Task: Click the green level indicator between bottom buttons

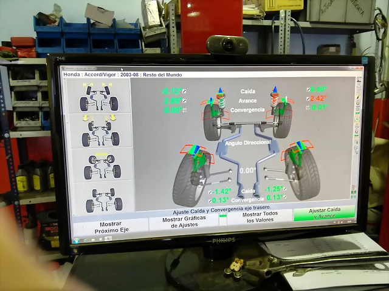Action: [x=223, y=216]
